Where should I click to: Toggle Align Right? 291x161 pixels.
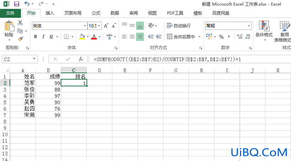[x=140, y=37]
